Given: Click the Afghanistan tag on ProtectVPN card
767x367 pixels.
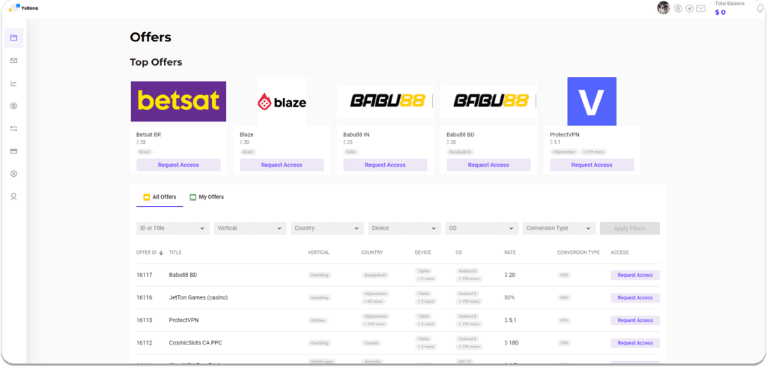Looking at the screenshot, I should click(565, 152).
